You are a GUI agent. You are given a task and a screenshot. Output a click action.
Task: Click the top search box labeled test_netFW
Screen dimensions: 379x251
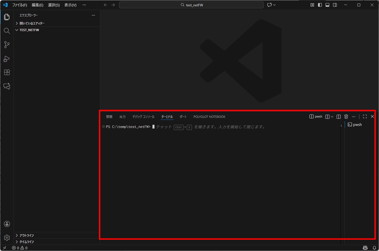click(191, 5)
